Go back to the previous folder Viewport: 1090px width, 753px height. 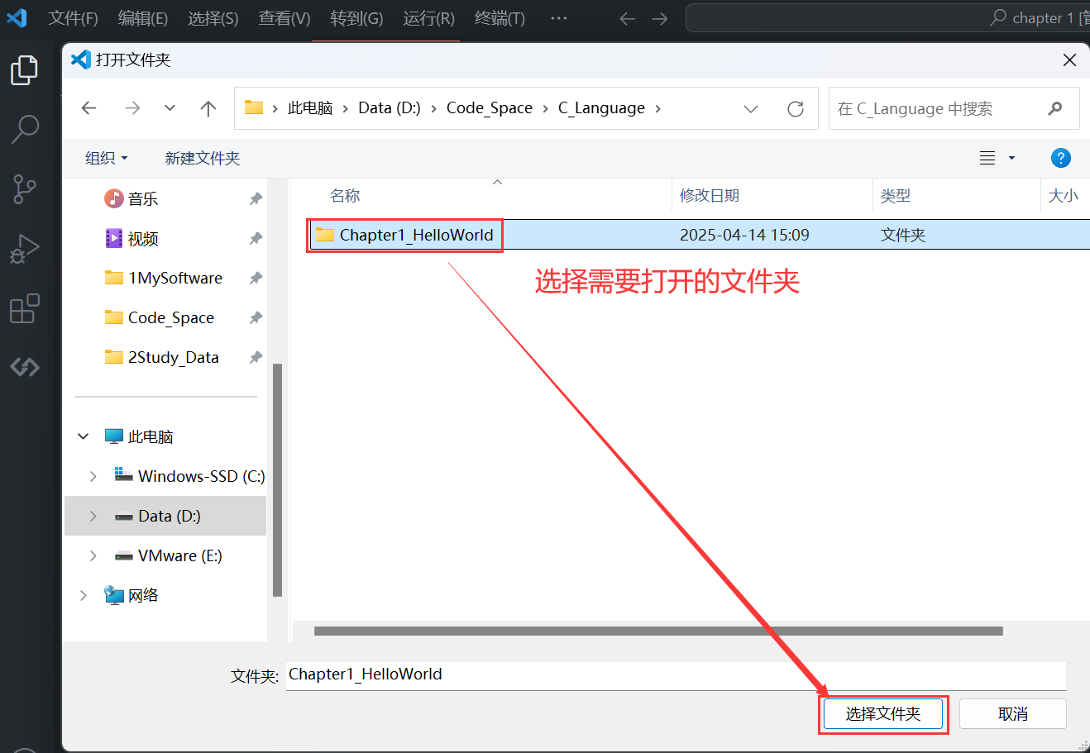(88, 107)
